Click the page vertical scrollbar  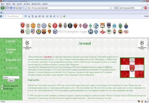148,69
